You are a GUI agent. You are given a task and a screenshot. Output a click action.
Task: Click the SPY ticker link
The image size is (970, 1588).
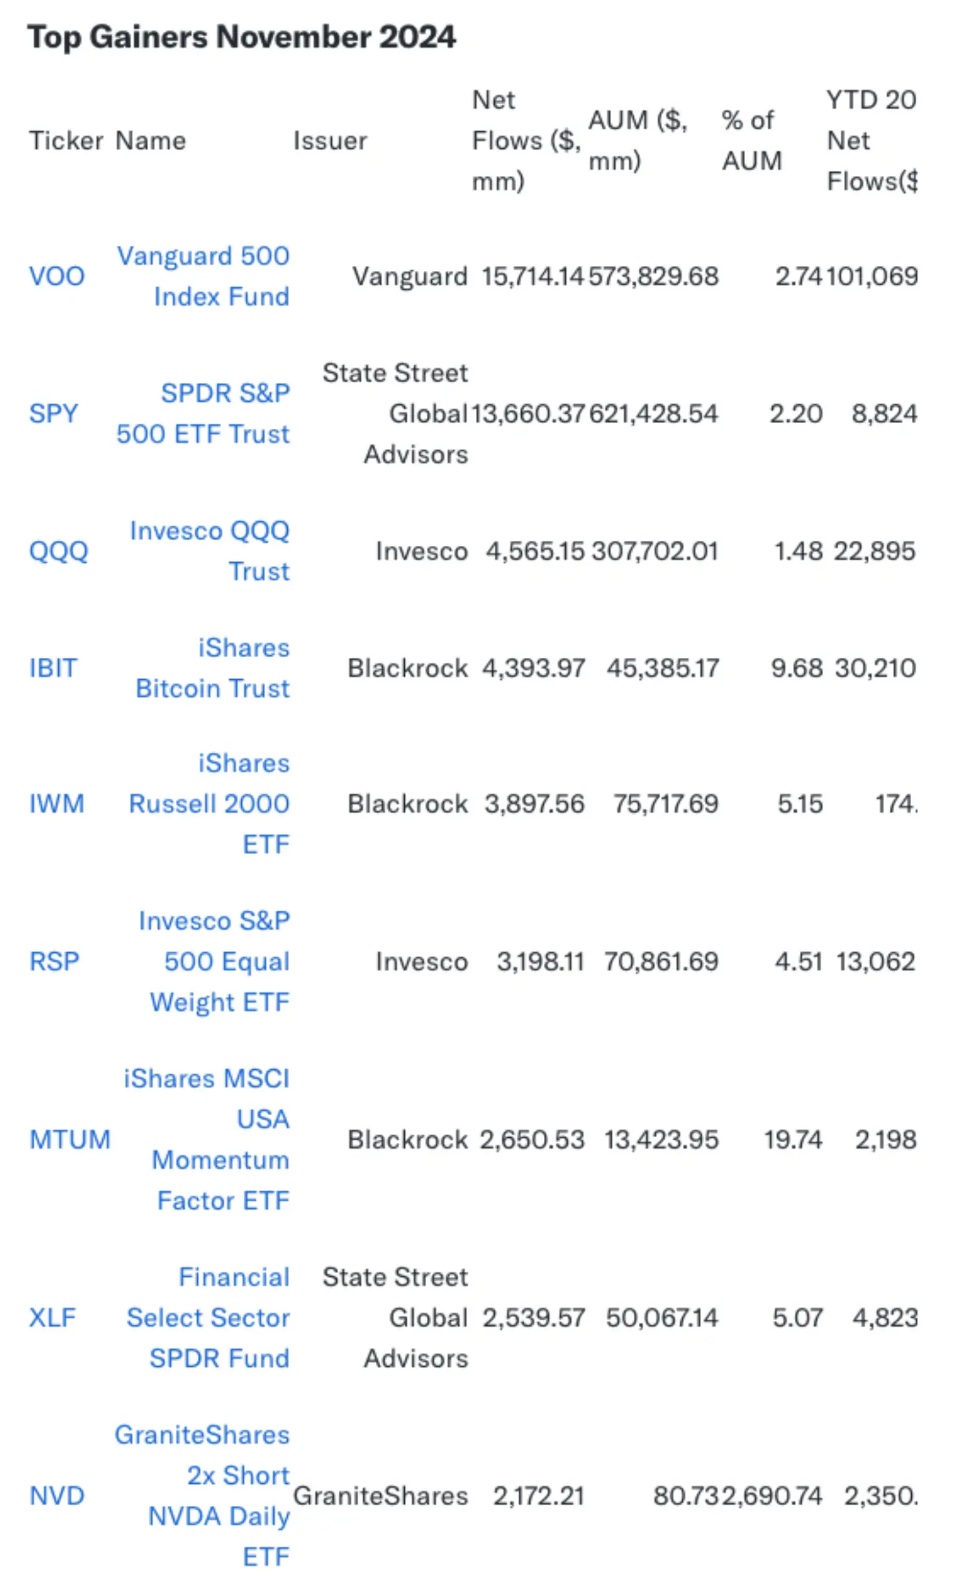(54, 413)
